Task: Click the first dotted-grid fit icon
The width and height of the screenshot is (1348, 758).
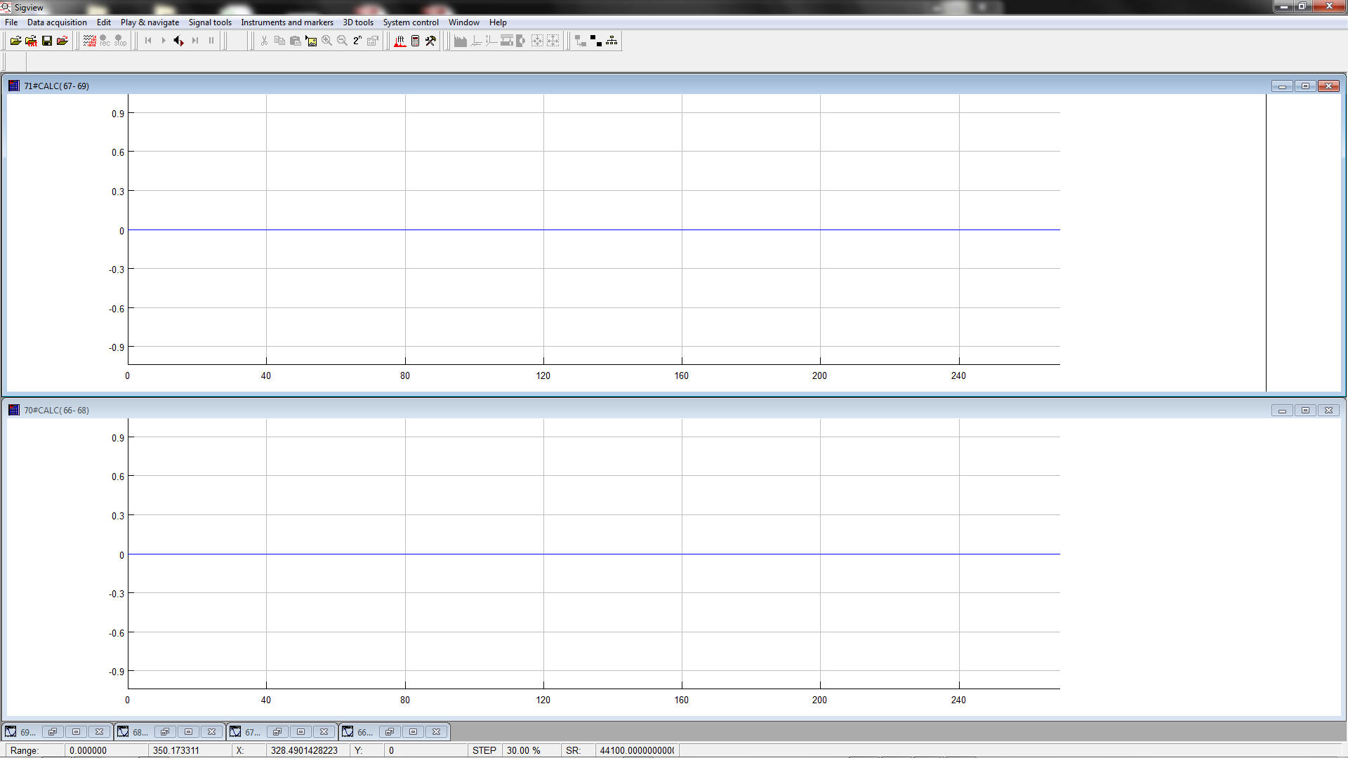Action: [x=537, y=41]
